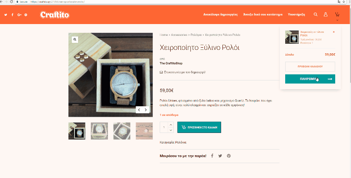Remove watch from mini cart
351x178 pixels.
point(334,32)
